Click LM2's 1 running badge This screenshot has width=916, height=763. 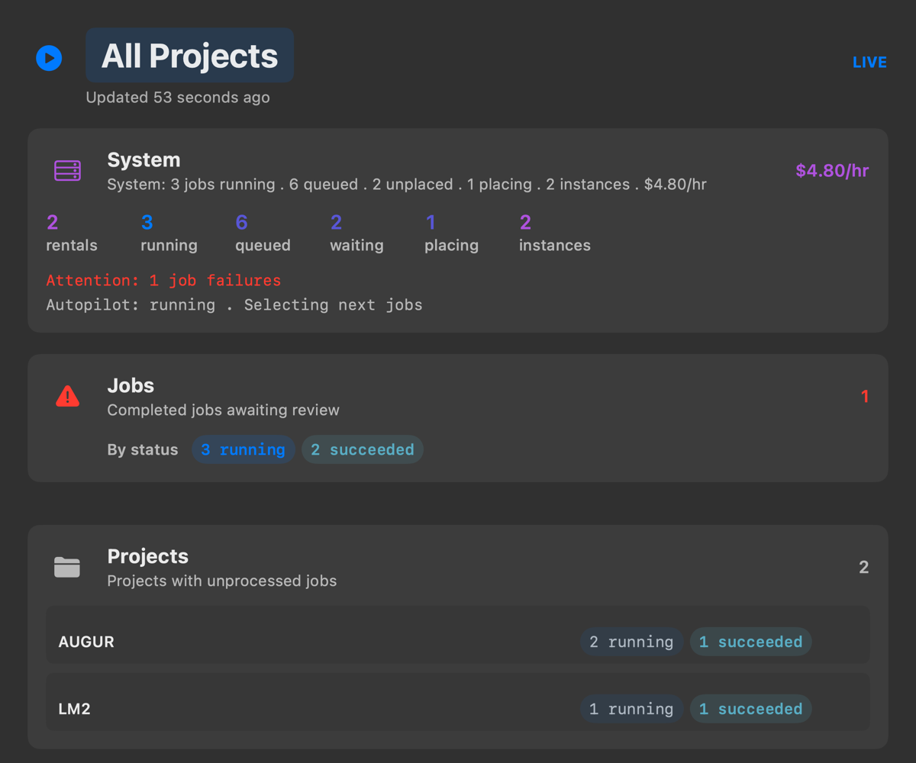click(x=631, y=709)
